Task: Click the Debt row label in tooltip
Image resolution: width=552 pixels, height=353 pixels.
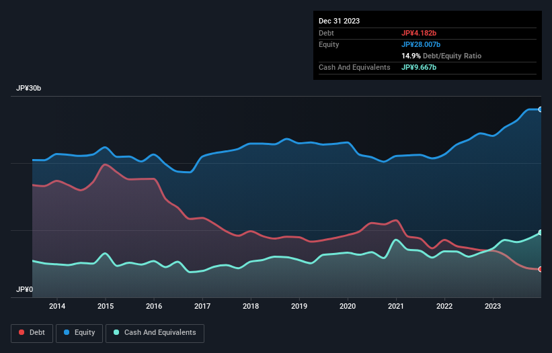Action: [326, 33]
